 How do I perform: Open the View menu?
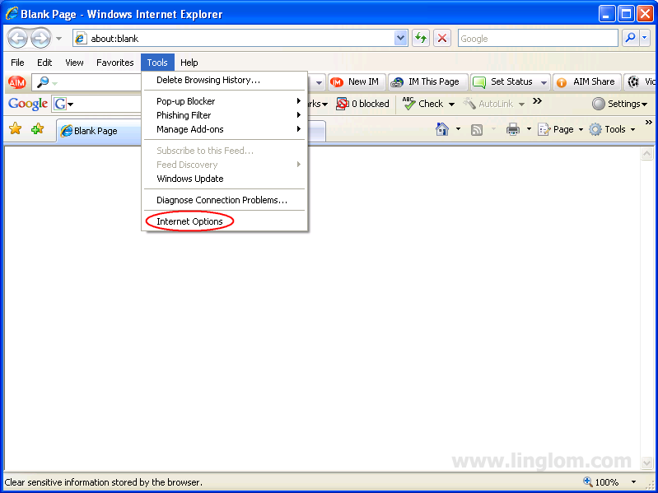point(74,63)
